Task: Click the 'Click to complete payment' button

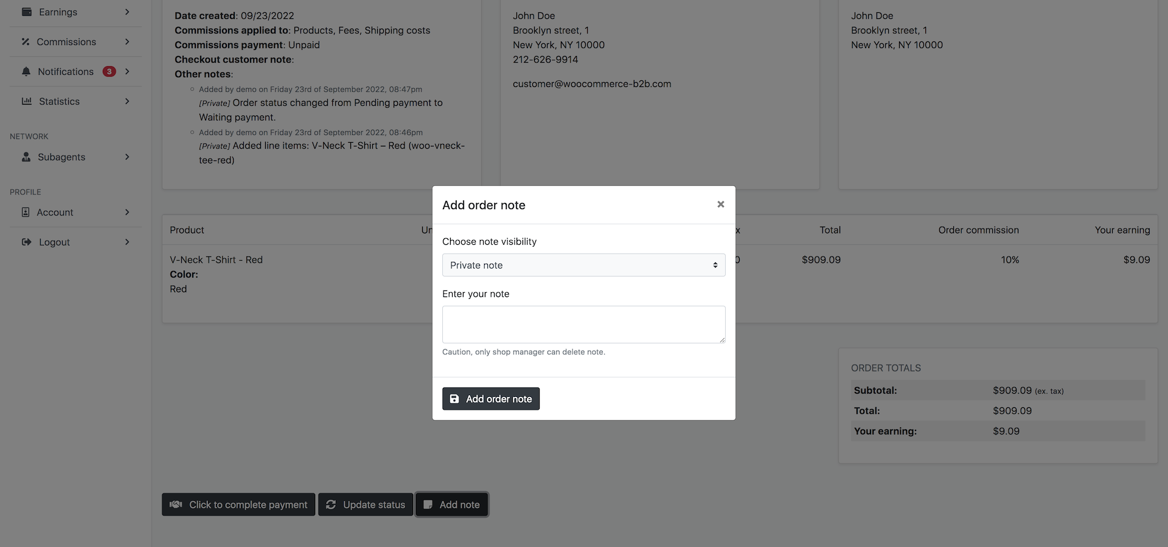Action: pos(238,504)
